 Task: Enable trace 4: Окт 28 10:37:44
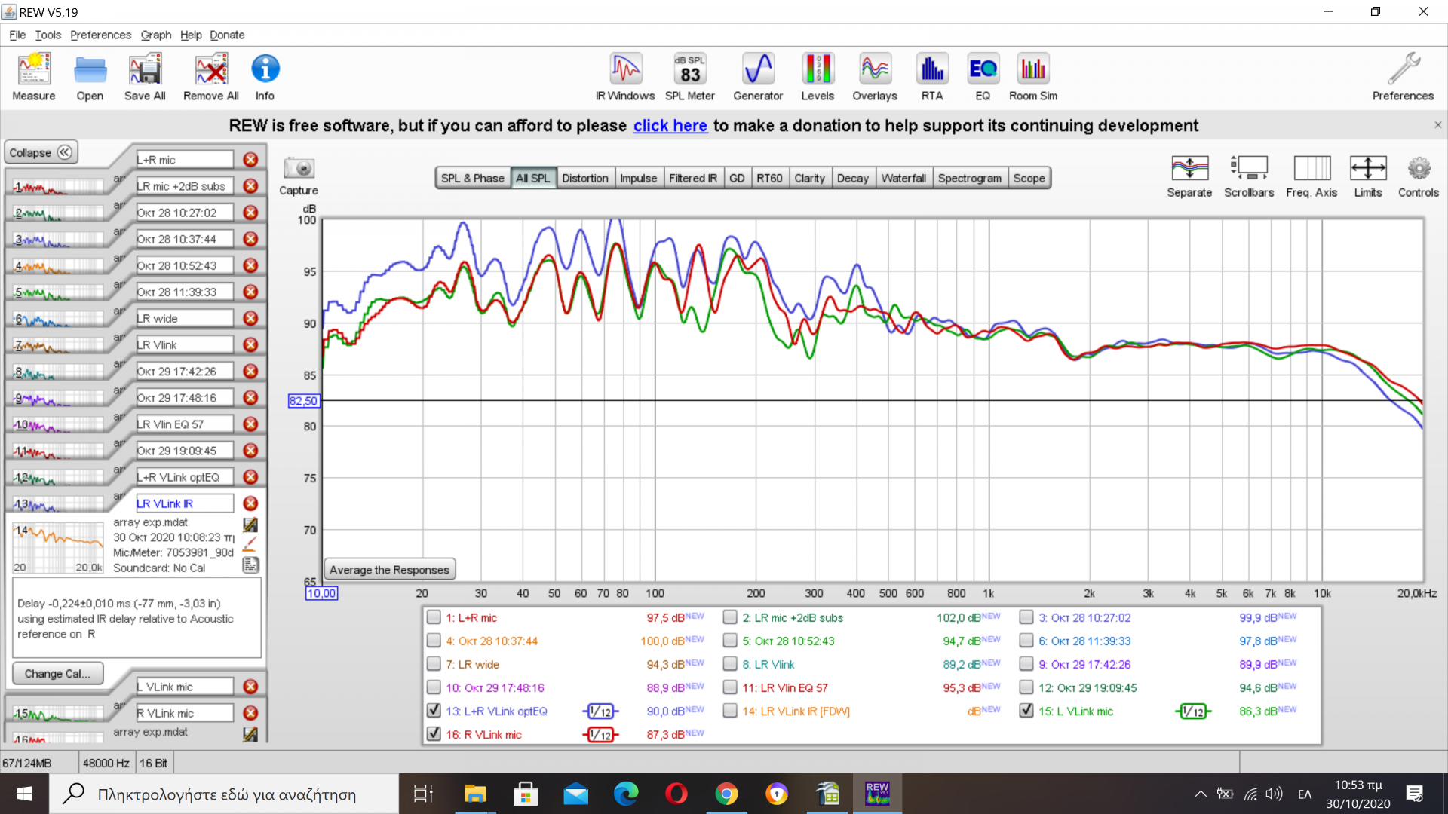[x=434, y=641]
